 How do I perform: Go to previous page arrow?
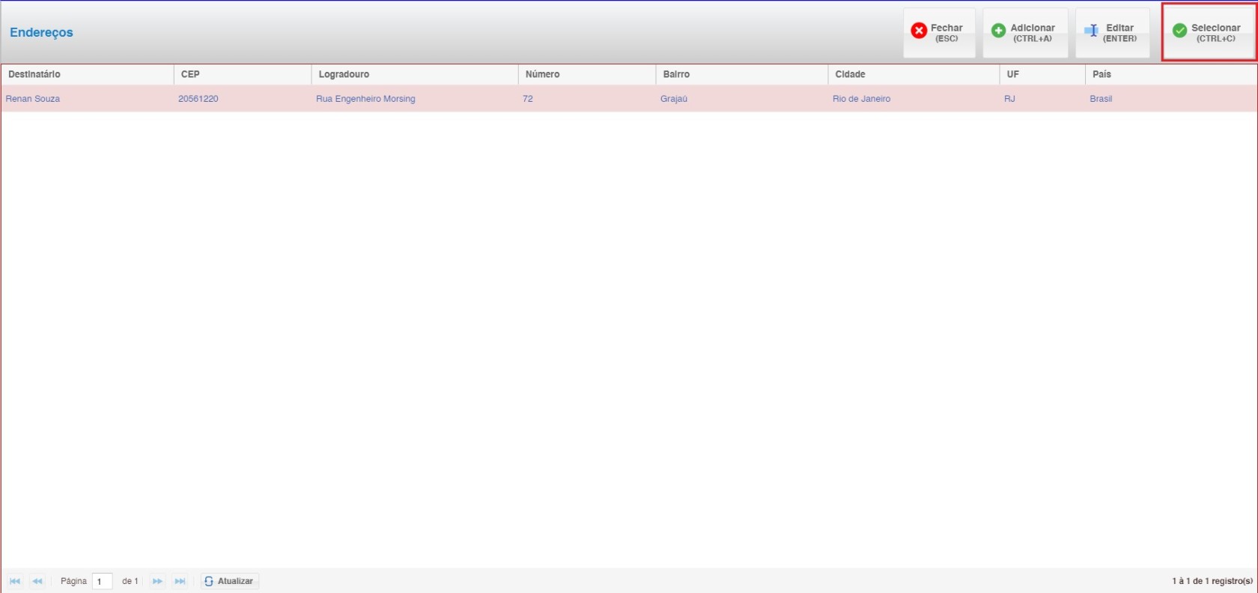37,581
